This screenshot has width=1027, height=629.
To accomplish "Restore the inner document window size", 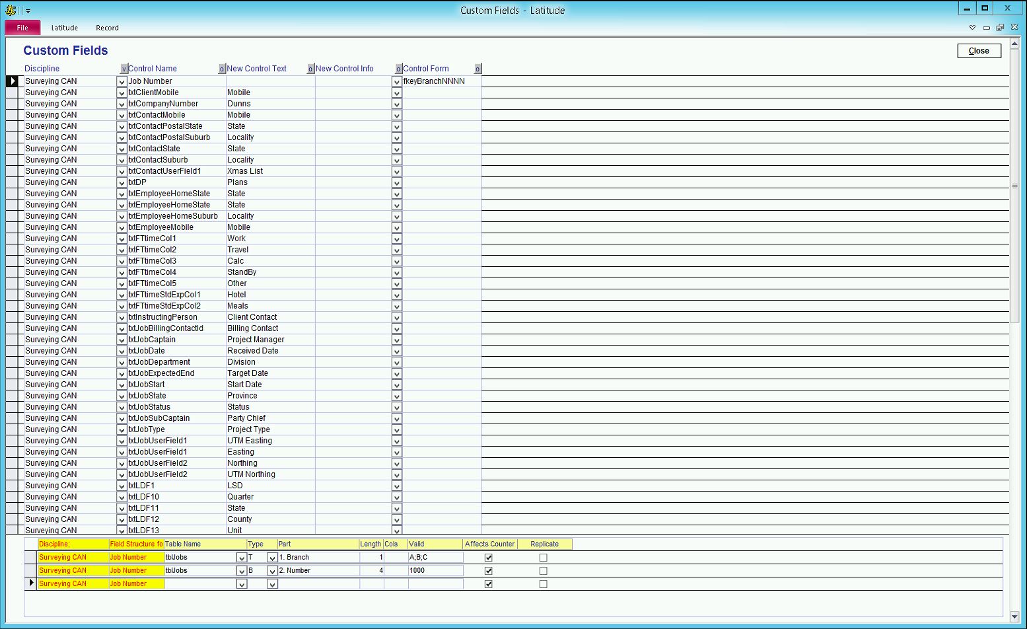I will point(1000,28).
